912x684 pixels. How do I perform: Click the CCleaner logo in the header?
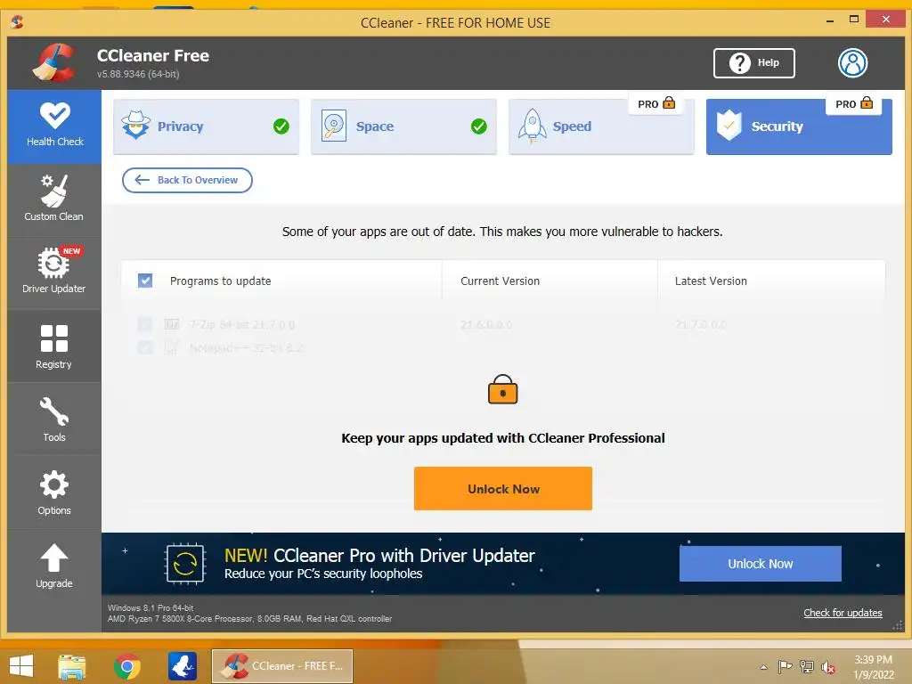pos(54,63)
